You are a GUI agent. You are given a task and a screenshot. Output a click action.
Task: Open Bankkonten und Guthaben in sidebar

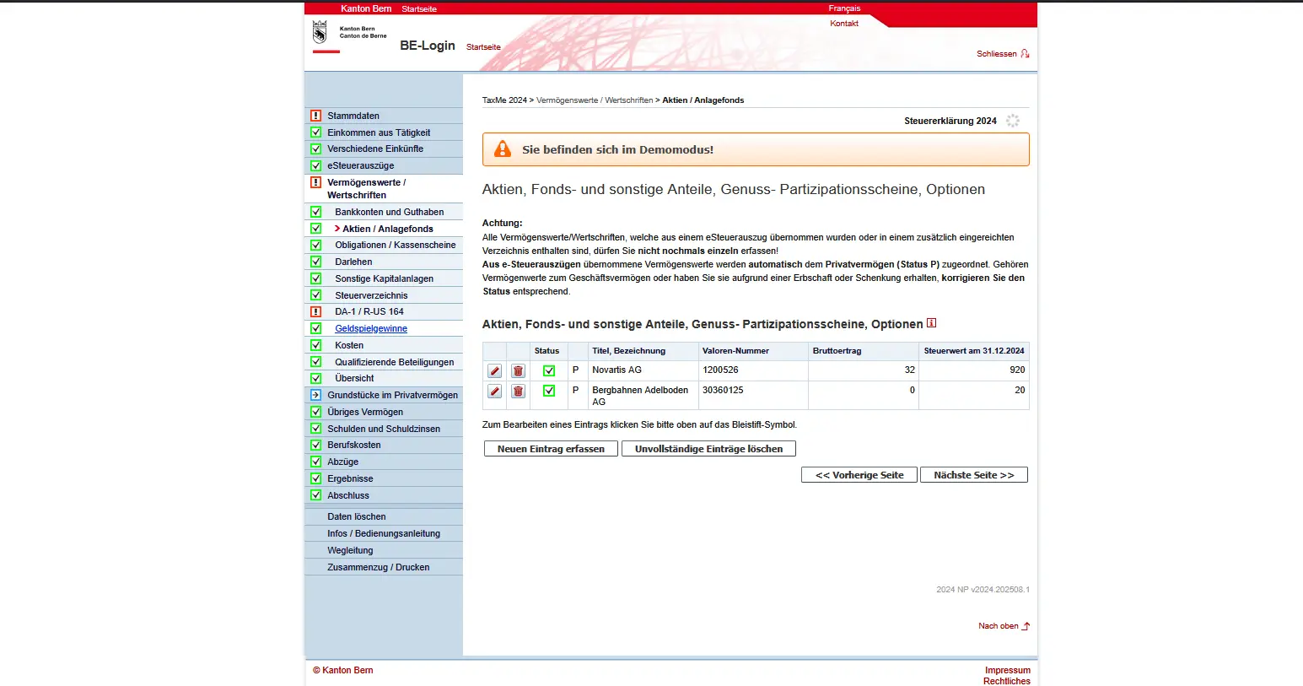tap(389, 212)
